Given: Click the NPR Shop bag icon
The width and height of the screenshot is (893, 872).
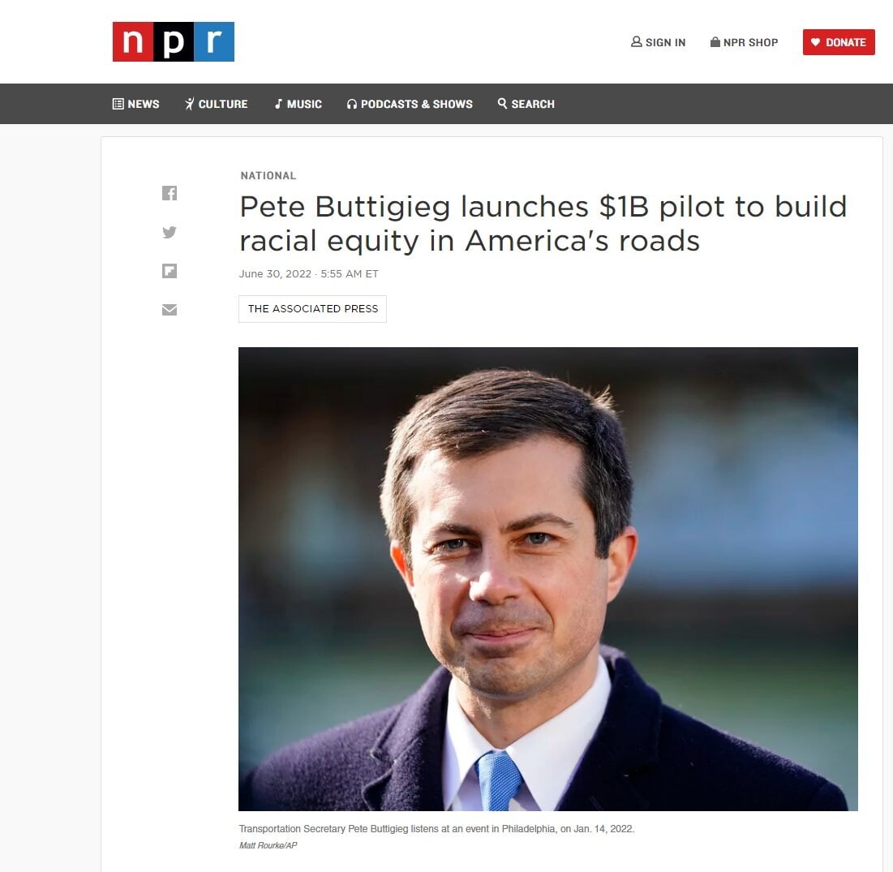Looking at the screenshot, I should 715,42.
